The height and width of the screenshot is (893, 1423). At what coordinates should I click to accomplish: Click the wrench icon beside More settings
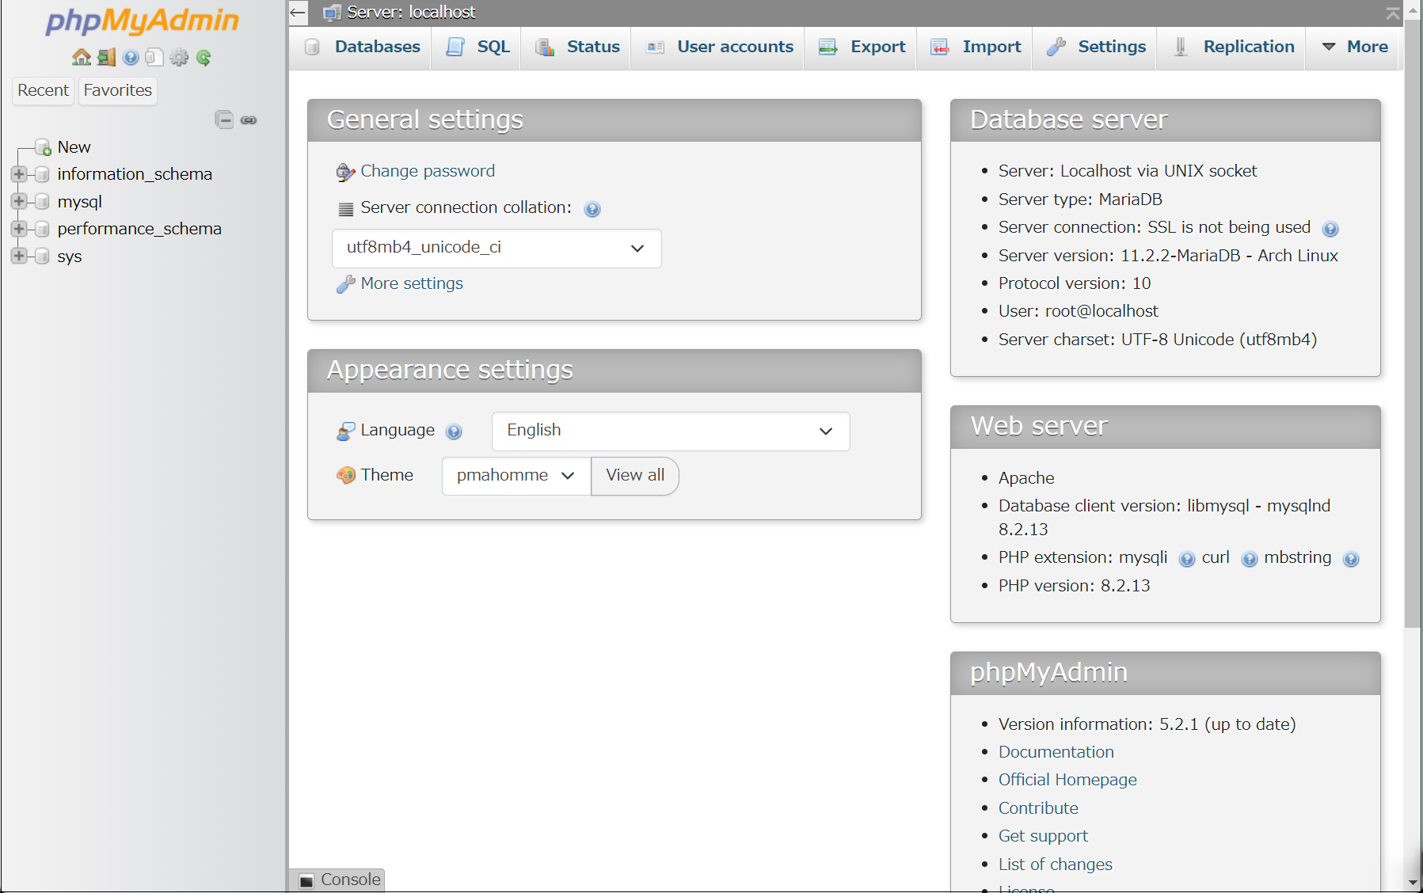coord(345,284)
